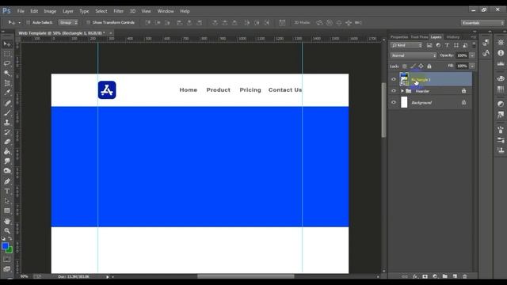The image size is (507, 285).
Task: Select the Eraser tool
Action: click(7, 142)
